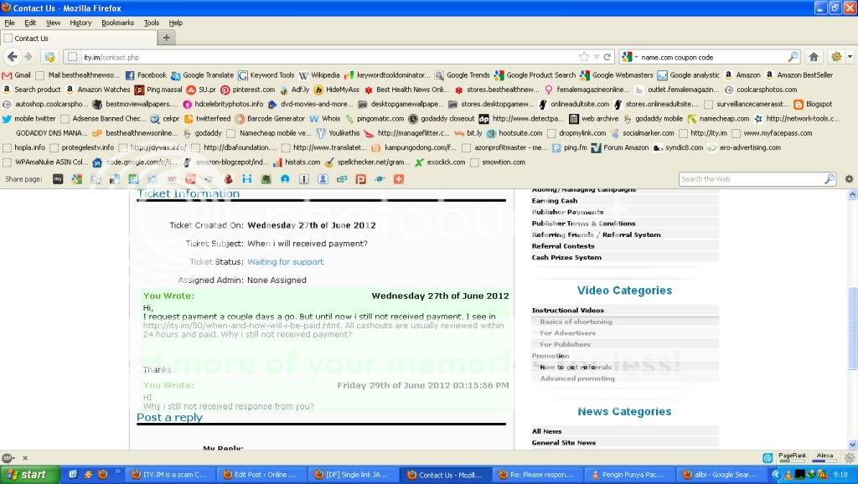Open the Help menu
The image size is (858, 484).
[x=176, y=23]
